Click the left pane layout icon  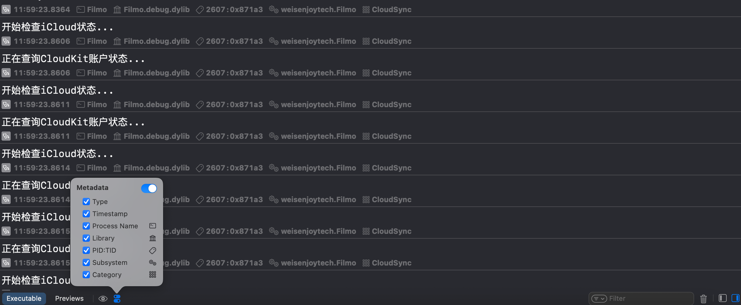722,298
